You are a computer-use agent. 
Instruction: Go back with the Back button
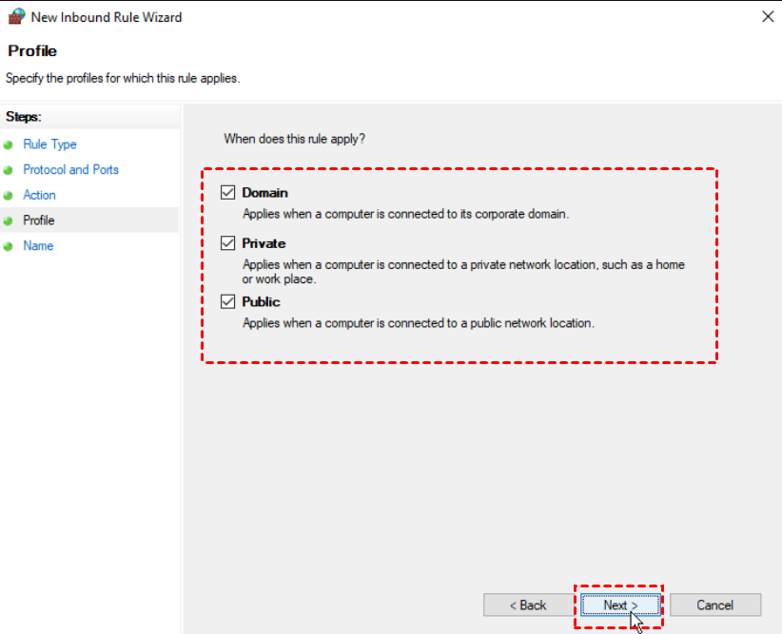point(528,605)
